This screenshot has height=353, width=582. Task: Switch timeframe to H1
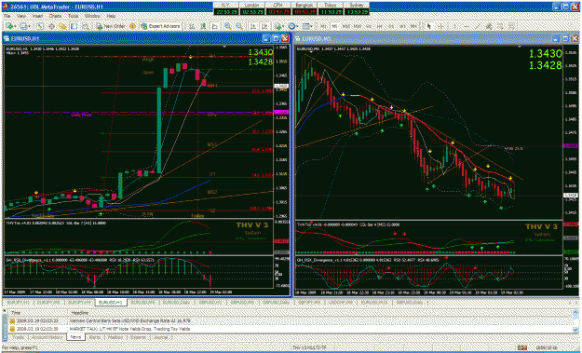pyautogui.click(x=368, y=26)
